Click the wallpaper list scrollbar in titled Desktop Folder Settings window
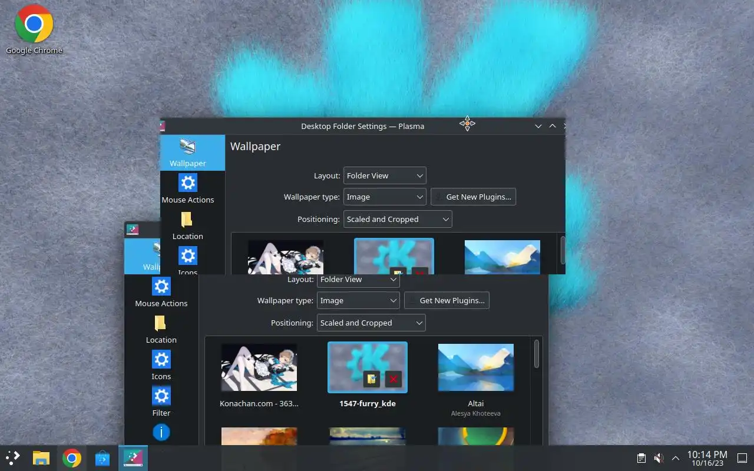The image size is (754, 471). coord(563,250)
